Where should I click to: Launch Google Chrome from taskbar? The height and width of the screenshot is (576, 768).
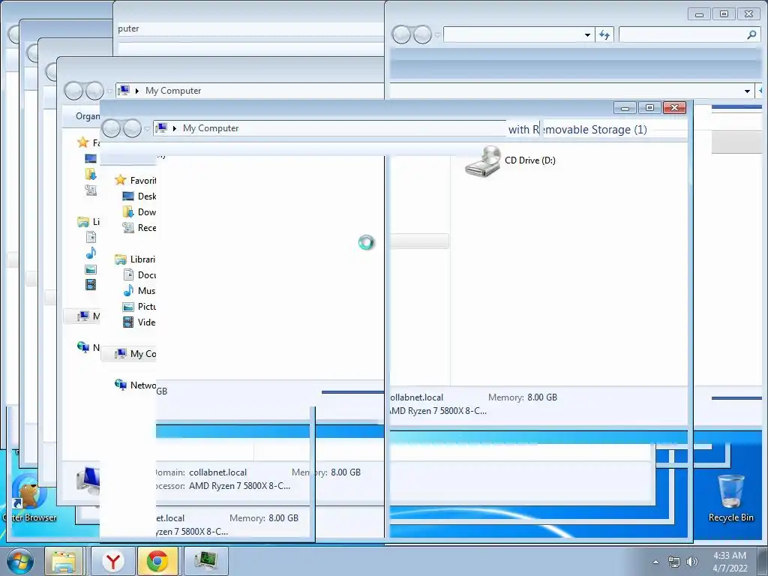click(x=157, y=561)
